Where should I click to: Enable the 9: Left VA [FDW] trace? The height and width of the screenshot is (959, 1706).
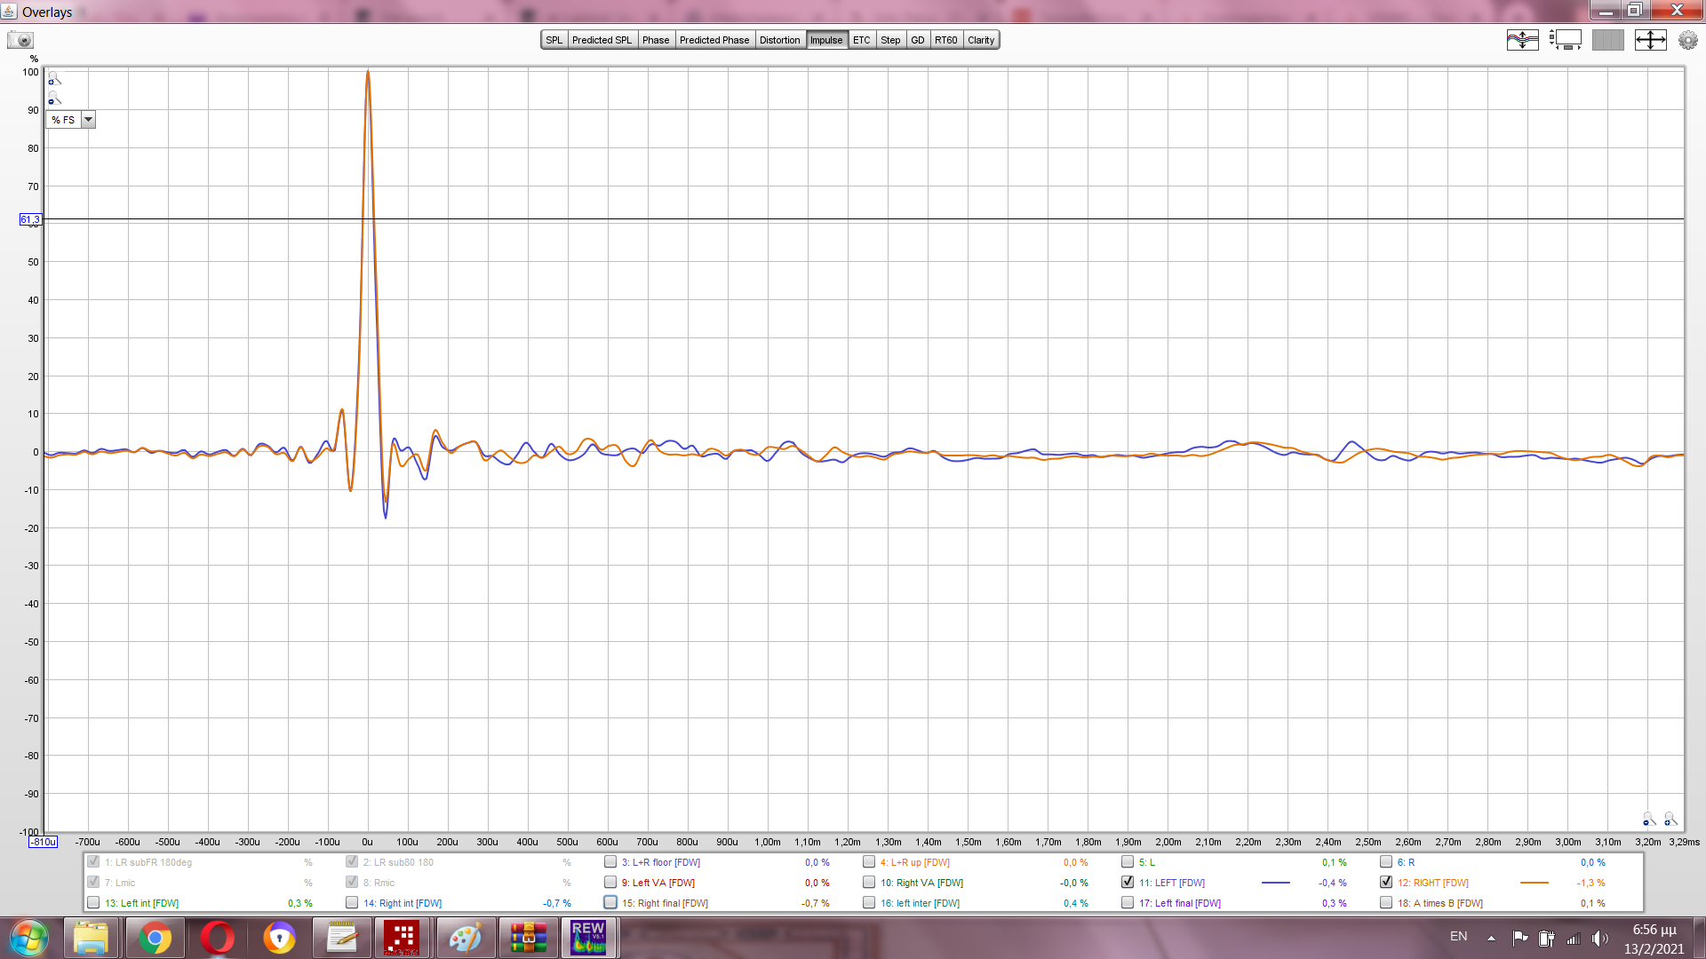[x=610, y=883]
